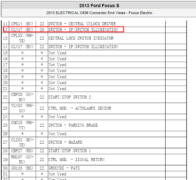Click pin number 11 cell
This screenshot has height=180, width=196.
pyautogui.click(x=5, y=24)
